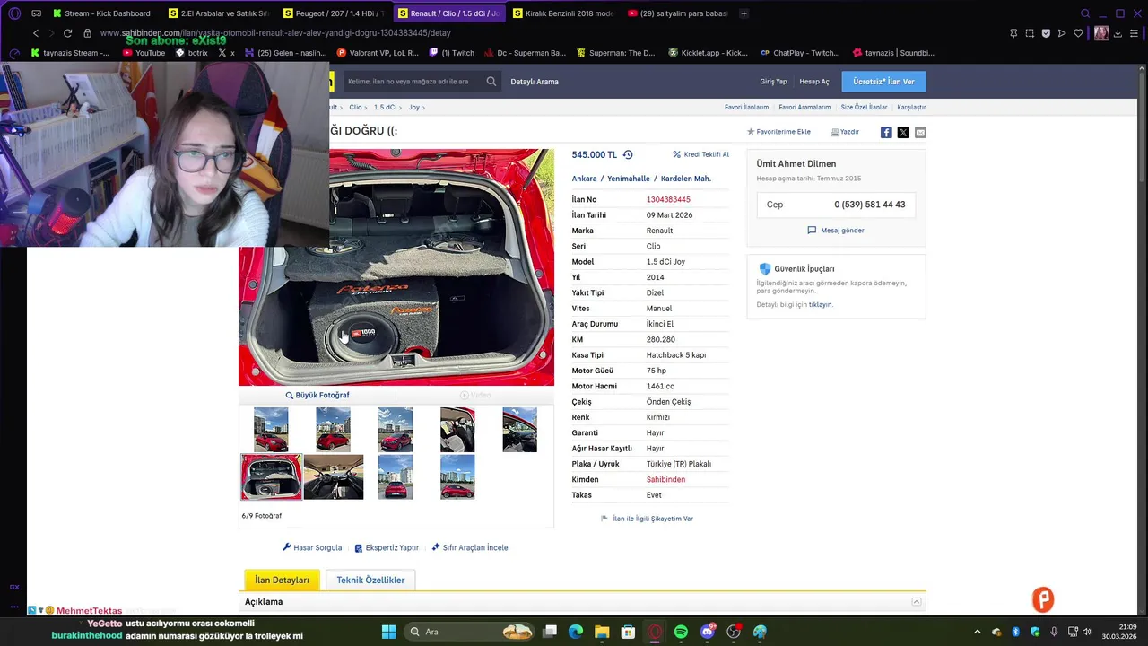Open Opera GX main menu icon
The height and width of the screenshot is (646, 1148).
(14, 13)
